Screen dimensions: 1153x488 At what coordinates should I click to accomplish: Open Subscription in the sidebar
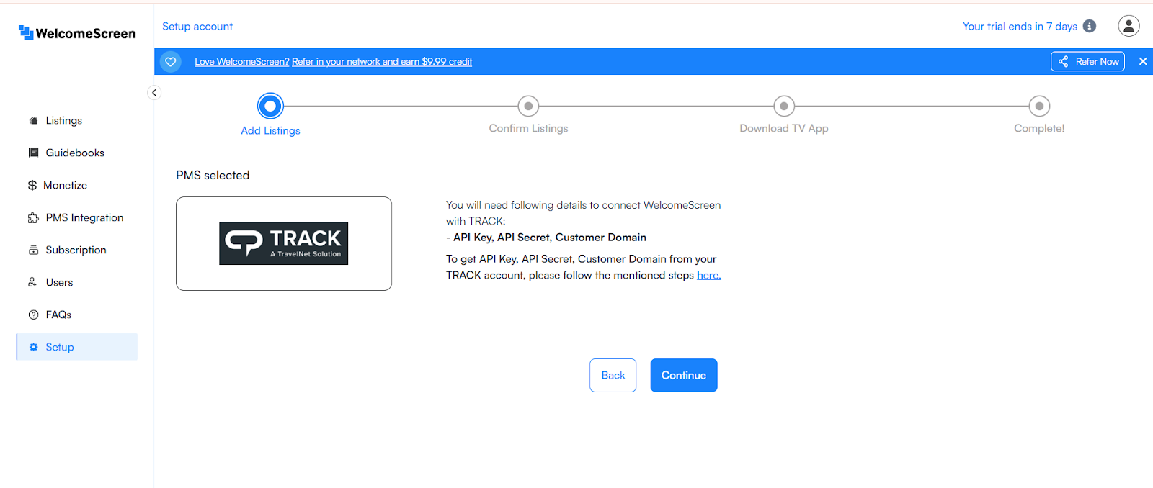(x=76, y=250)
